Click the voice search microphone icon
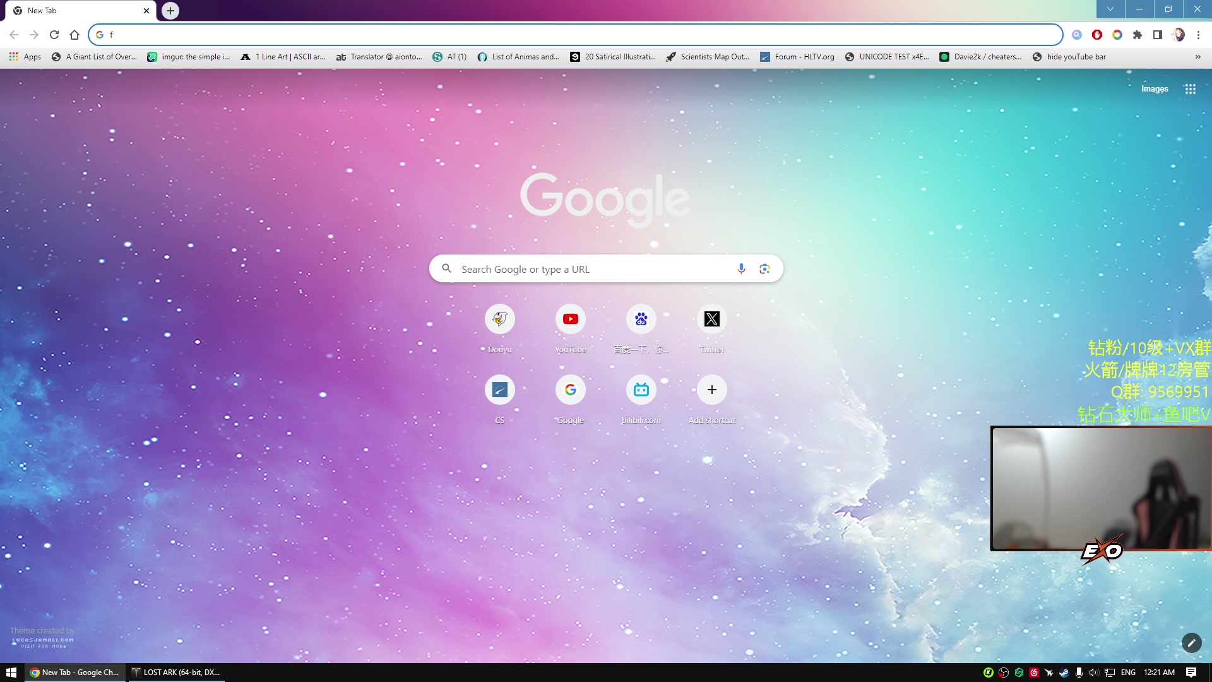The height and width of the screenshot is (682, 1212). tap(741, 269)
